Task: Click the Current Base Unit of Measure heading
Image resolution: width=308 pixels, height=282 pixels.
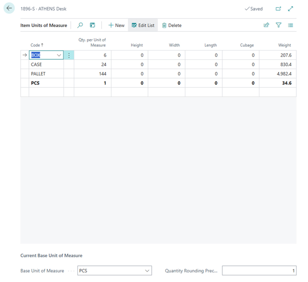Action: pyautogui.click(x=51, y=255)
